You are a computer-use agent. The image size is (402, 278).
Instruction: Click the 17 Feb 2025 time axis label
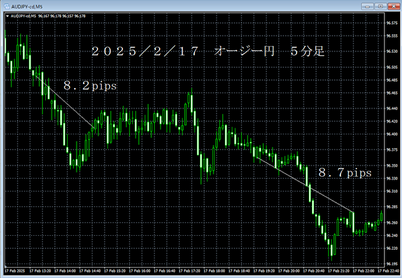(15, 271)
